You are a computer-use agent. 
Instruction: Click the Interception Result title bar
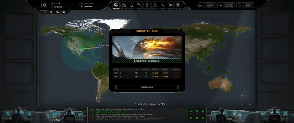pyautogui.click(x=147, y=31)
